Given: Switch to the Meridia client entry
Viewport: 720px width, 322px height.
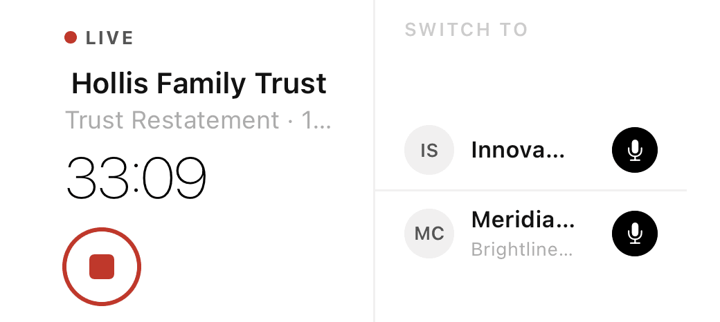Looking at the screenshot, I should pyautogui.click(x=531, y=234).
